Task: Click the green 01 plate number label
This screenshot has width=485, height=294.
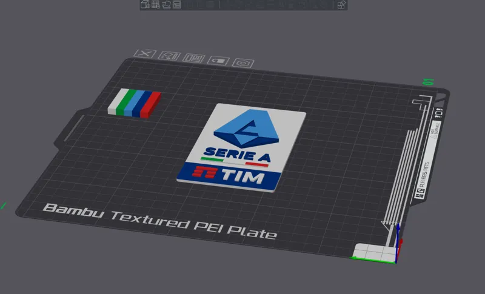Action: pos(429,82)
